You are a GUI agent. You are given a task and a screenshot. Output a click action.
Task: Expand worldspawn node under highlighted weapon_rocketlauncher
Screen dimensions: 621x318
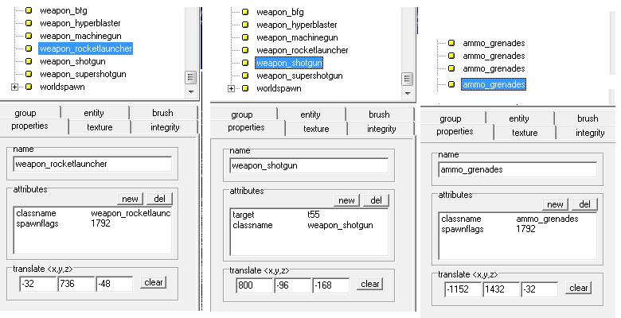tap(14, 87)
